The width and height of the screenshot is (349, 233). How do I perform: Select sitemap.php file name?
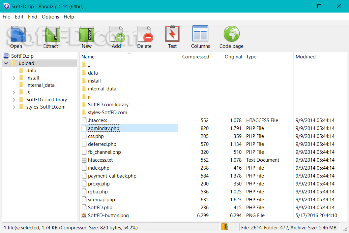[102, 200]
